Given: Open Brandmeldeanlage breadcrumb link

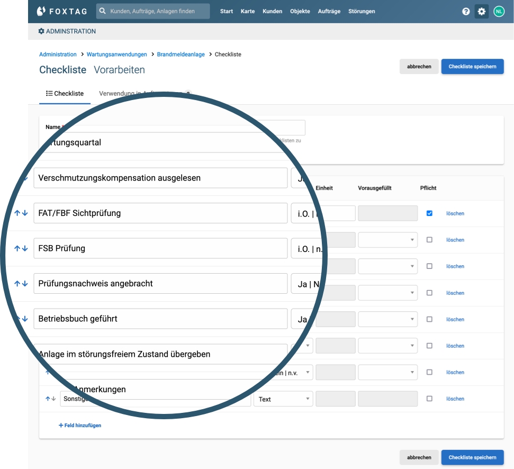Looking at the screenshot, I should click(x=181, y=55).
